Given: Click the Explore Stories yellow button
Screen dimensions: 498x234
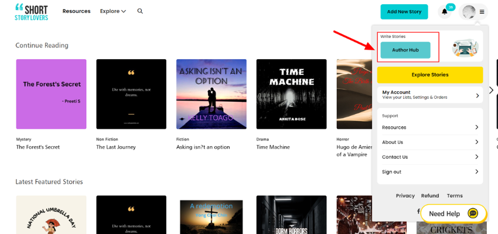Looking at the screenshot, I should (430, 75).
